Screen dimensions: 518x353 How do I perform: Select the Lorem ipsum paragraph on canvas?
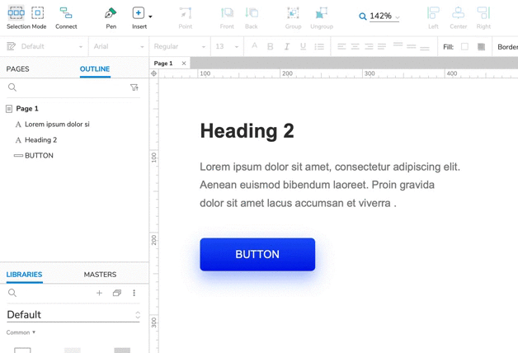click(x=330, y=185)
